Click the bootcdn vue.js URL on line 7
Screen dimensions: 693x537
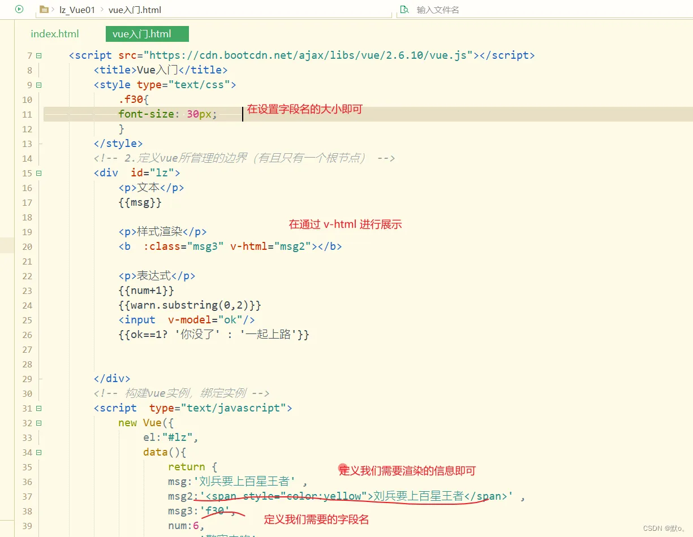pyautogui.click(x=308, y=55)
